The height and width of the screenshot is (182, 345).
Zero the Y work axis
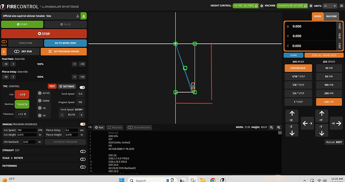pos(339,36)
